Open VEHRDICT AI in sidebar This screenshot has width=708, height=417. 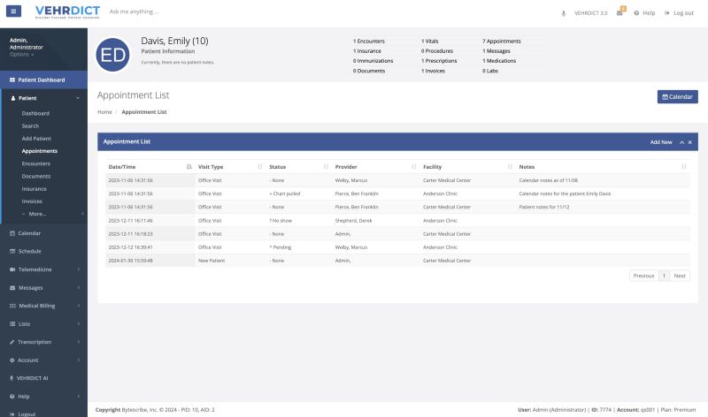click(43, 378)
